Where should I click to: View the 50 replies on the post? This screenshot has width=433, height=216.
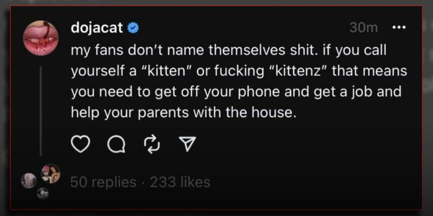point(103,182)
